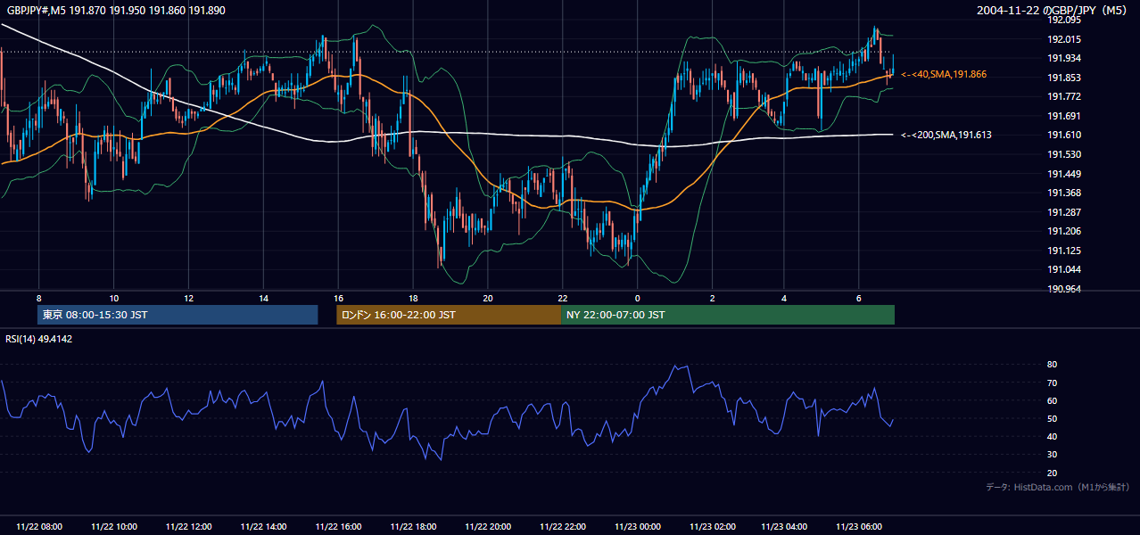The height and width of the screenshot is (535, 1140).
Task: Click the RSI scale level 40
Action: pyautogui.click(x=1053, y=436)
